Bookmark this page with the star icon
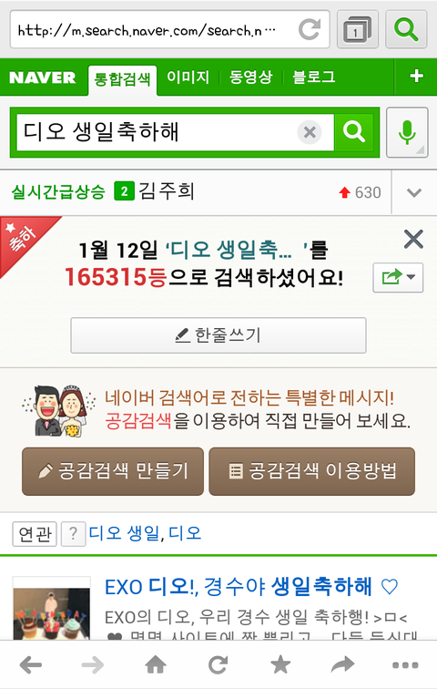 click(280, 664)
